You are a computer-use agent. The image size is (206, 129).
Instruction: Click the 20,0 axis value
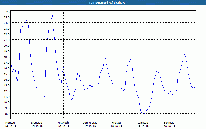[x=7, y=46]
